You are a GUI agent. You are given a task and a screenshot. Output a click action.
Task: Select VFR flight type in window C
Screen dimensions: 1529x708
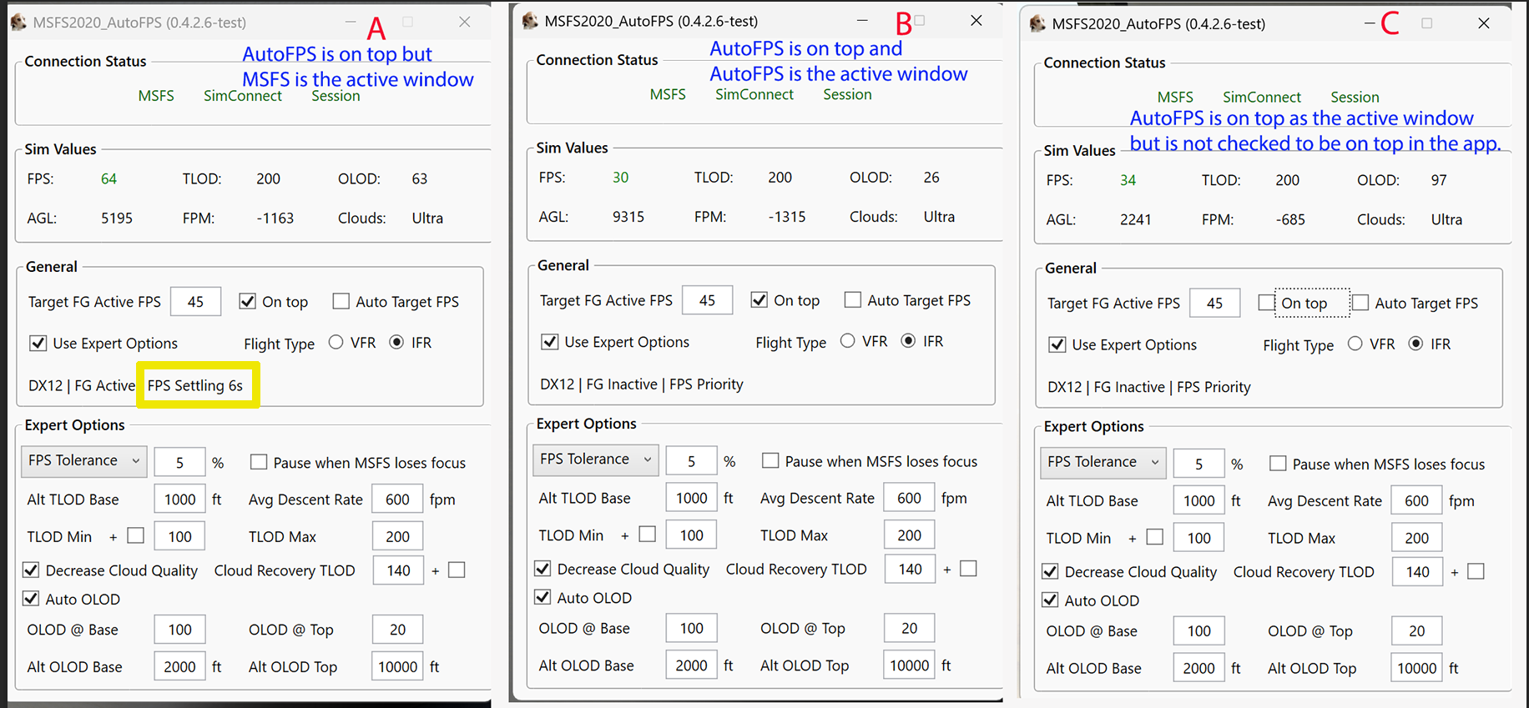[x=1355, y=344]
